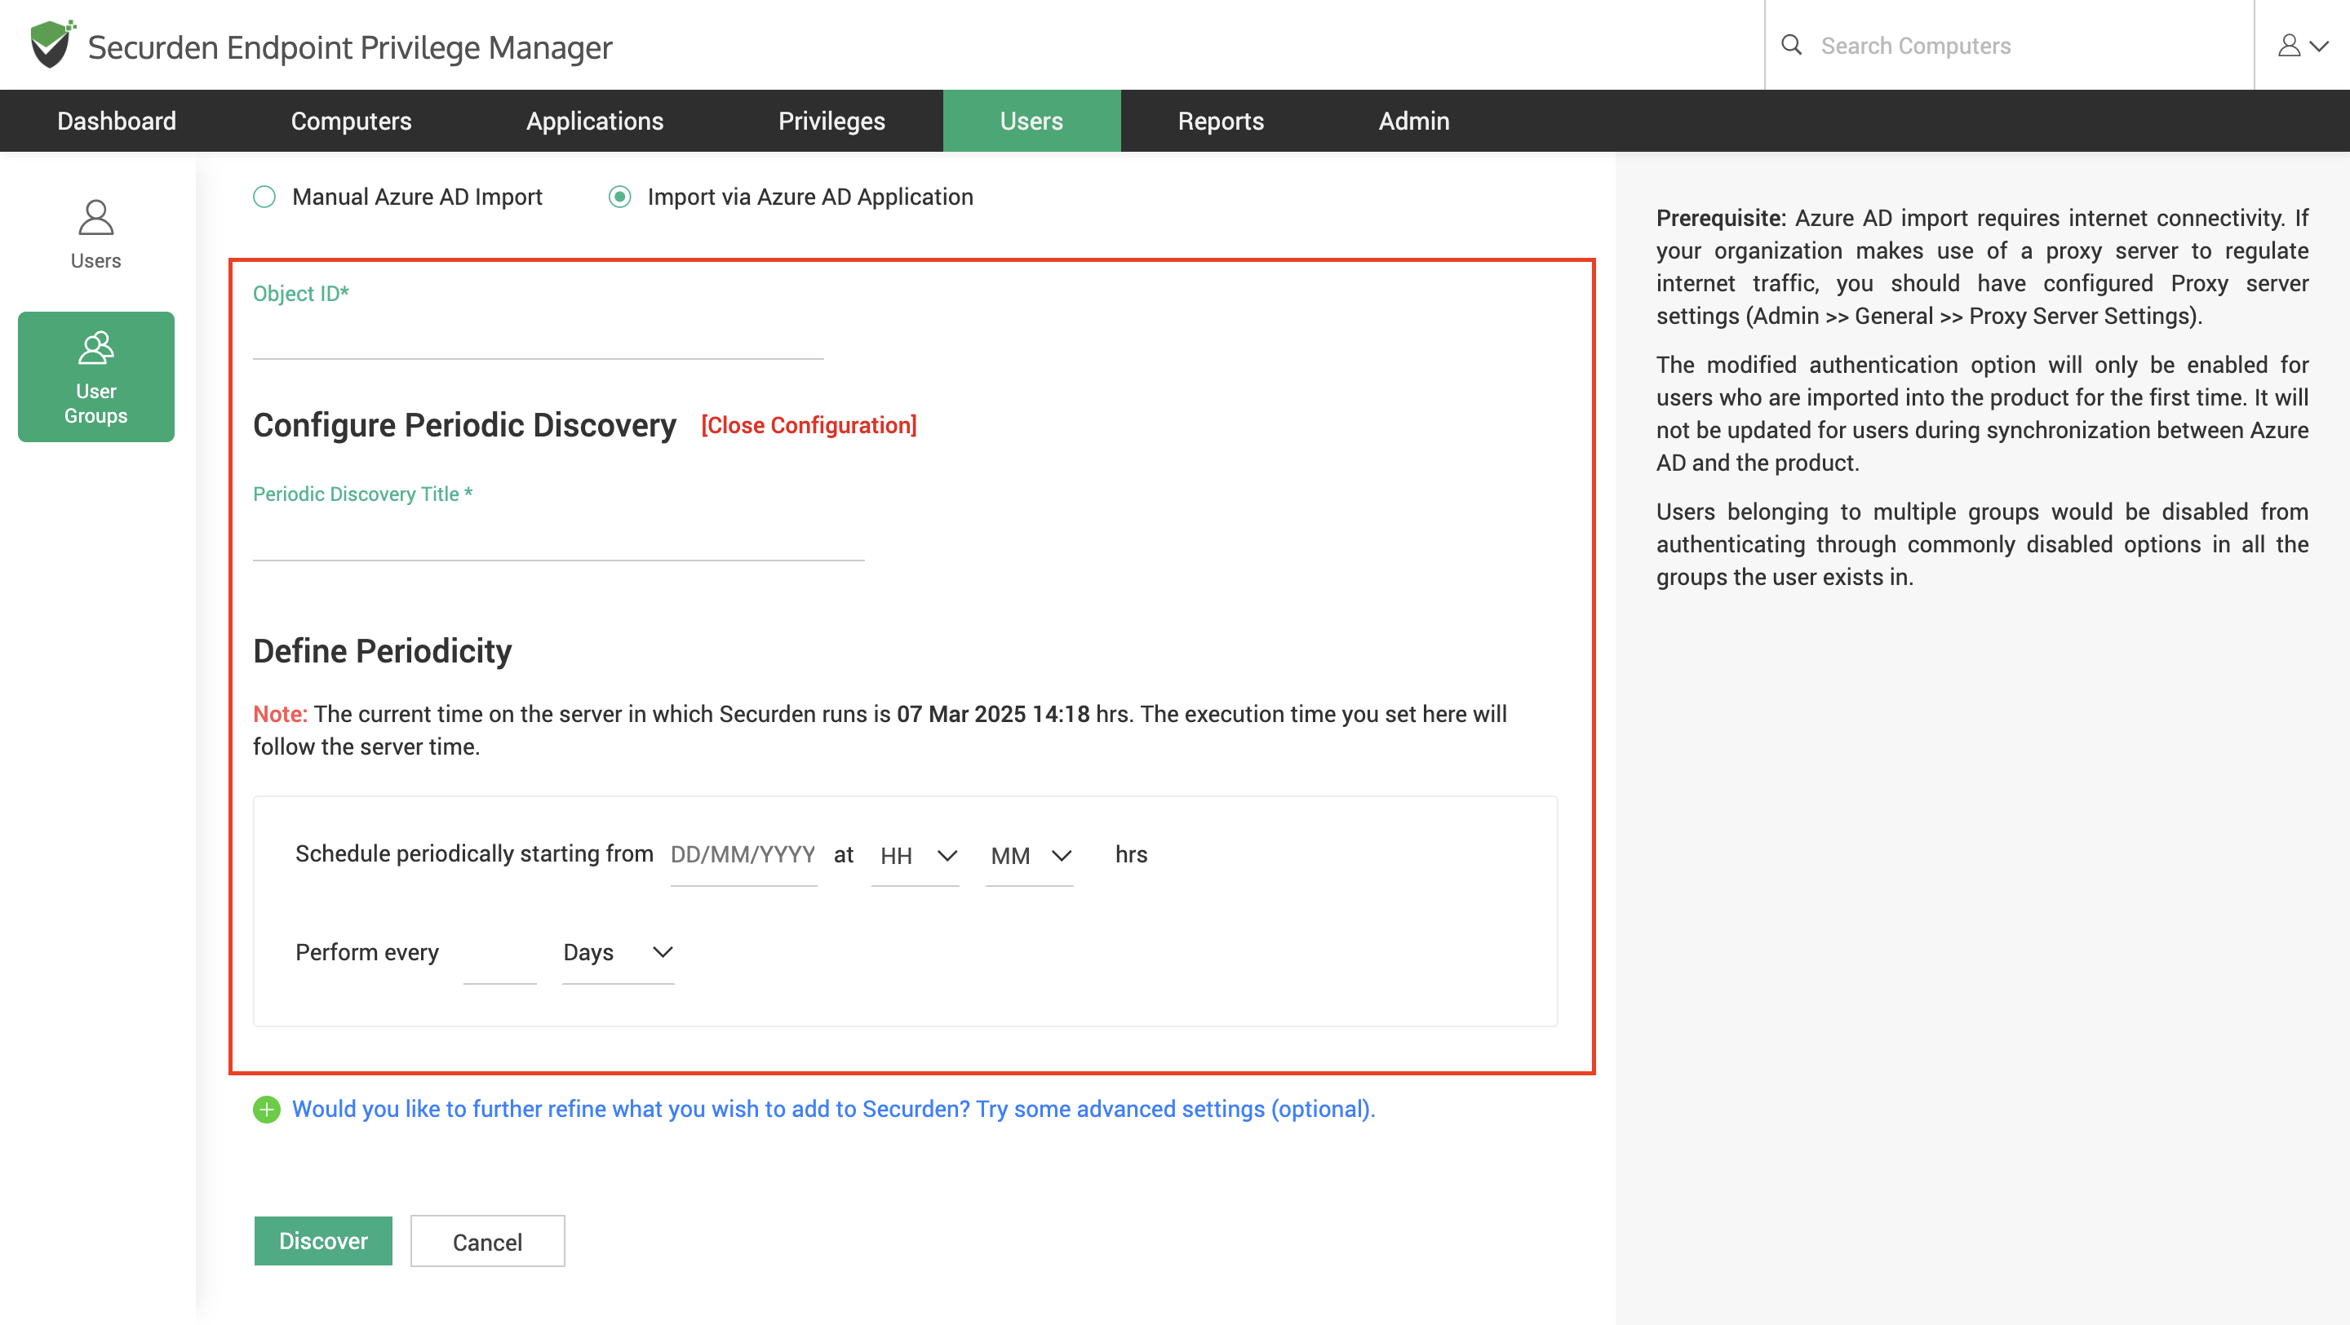Click the Discover button
Viewport: 2350px width, 1325px height.
click(323, 1241)
